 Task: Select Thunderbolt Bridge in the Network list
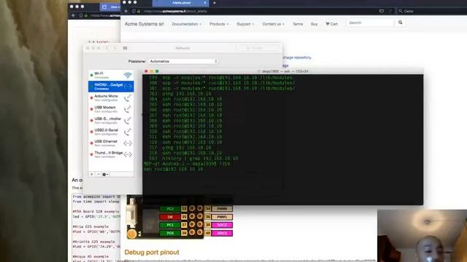tap(111, 154)
